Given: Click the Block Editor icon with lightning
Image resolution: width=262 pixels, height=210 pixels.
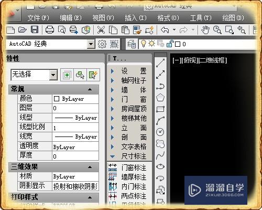Looking at the screenshot, I should (149, 30).
